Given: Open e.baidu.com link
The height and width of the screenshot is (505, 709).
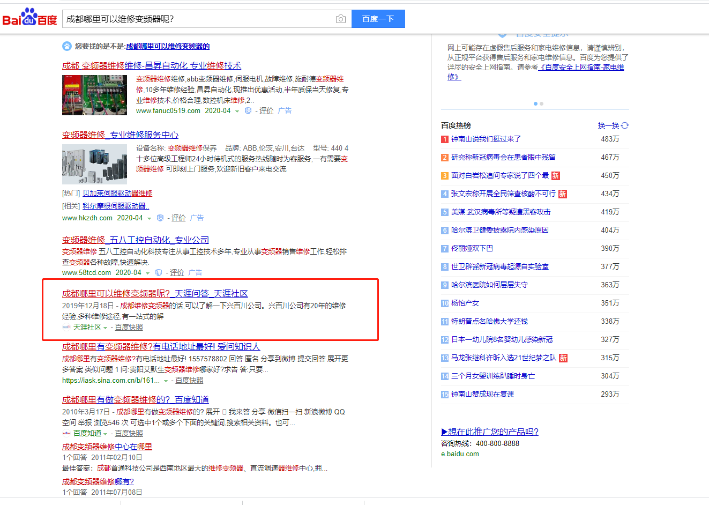Looking at the screenshot, I should tap(460, 454).
